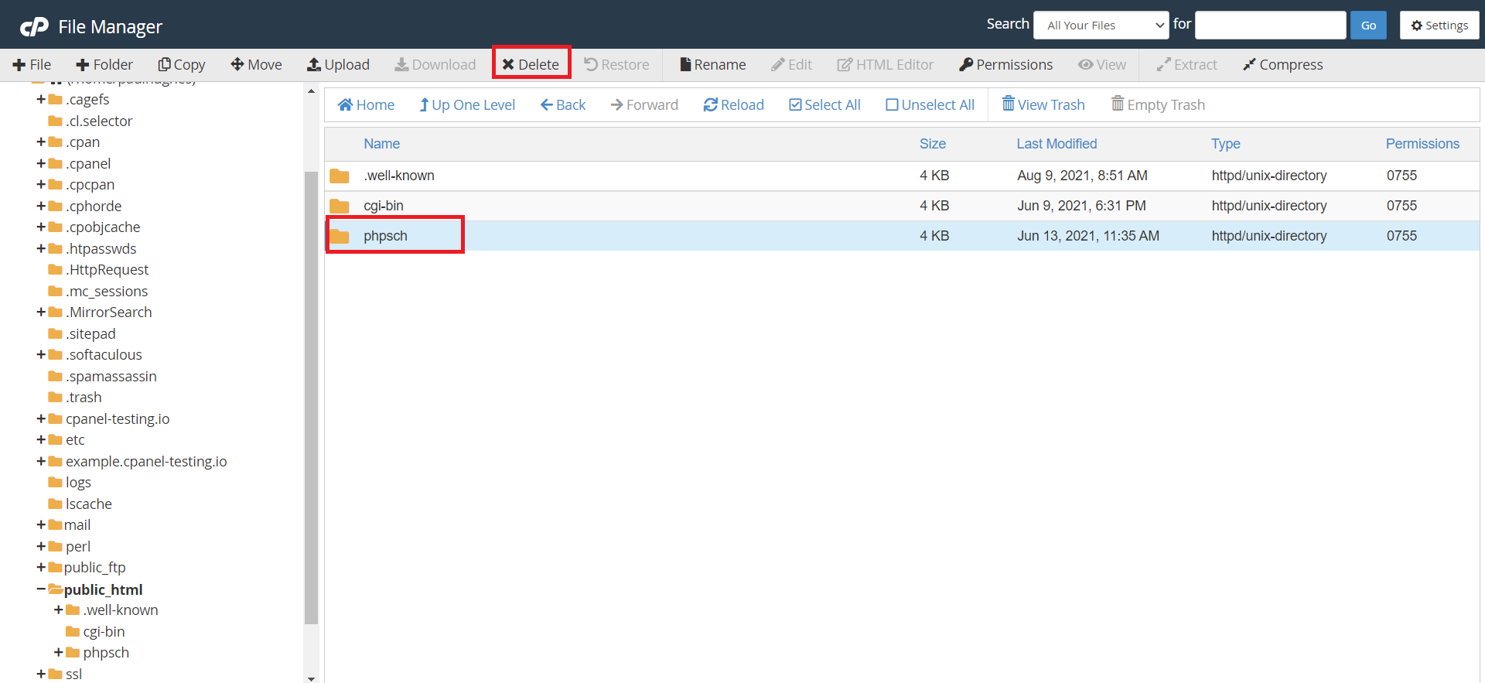The width and height of the screenshot is (1485, 683).
Task: Check Select All files
Action: point(824,105)
